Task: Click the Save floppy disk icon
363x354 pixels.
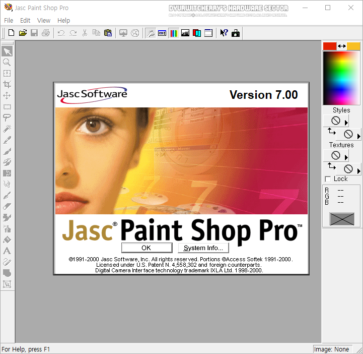Action: [x=34, y=33]
